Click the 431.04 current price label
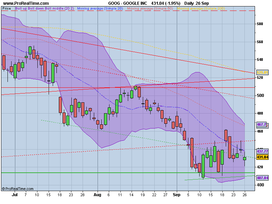 (262, 157)
